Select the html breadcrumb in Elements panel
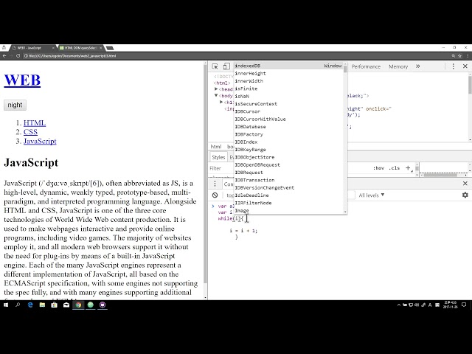 pos(216,147)
